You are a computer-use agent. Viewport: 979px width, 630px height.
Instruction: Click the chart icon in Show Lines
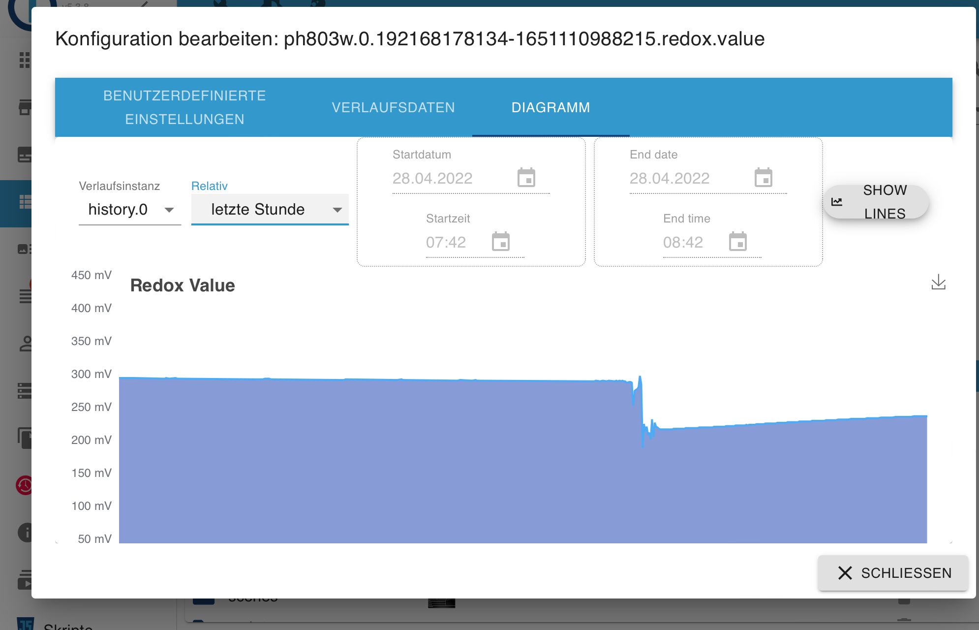837,202
